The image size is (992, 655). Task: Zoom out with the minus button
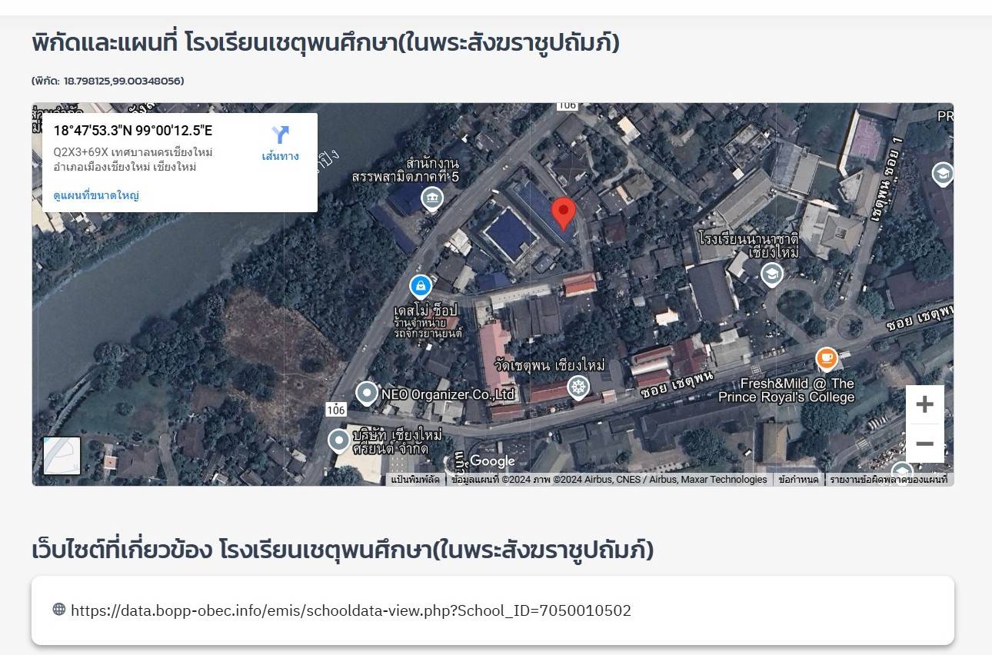(x=924, y=444)
